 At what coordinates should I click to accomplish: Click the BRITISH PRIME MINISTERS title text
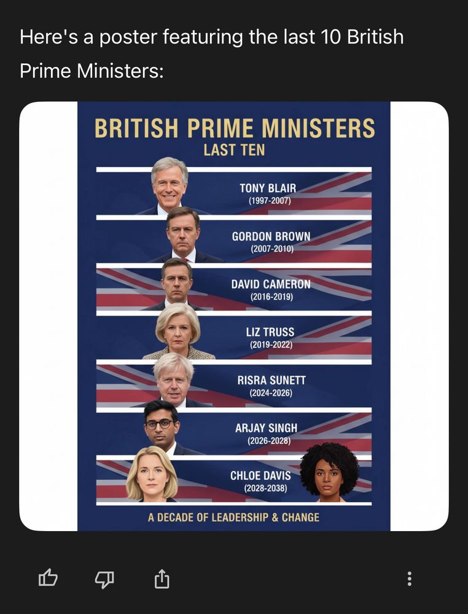click(234, 129)
